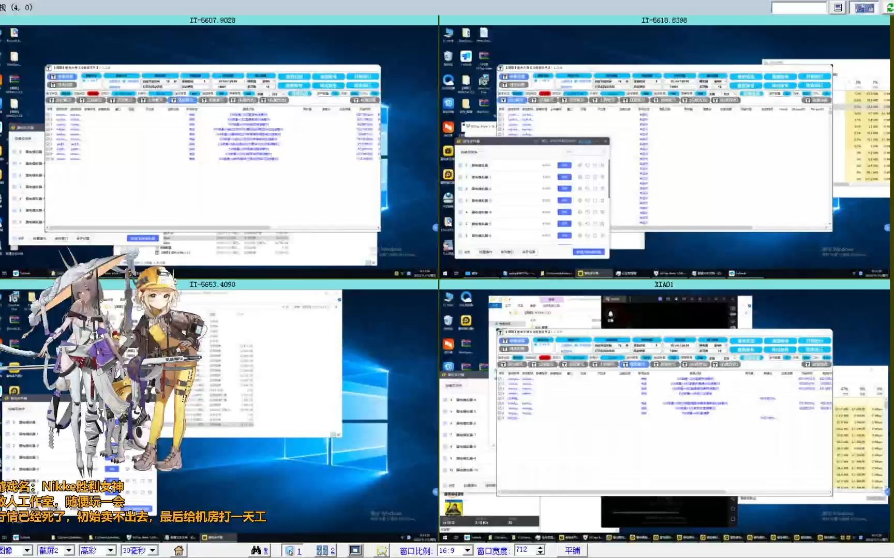Viewport: 894px width, 558px height.
Task: Open the Telegram icon on IT-5618 desktop
Action: 466,57
